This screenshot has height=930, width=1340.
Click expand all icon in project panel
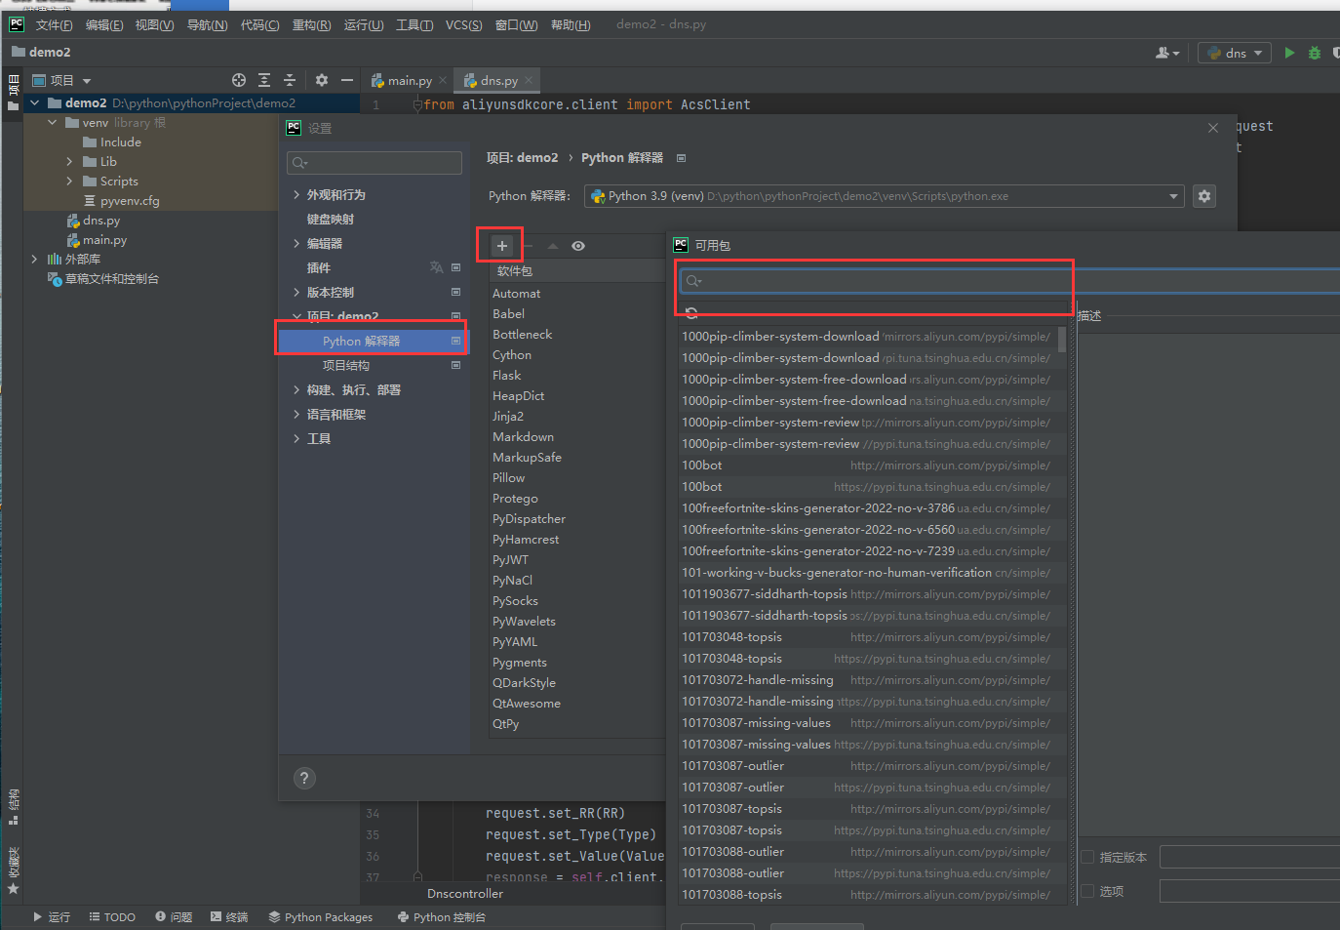point(264,80)
